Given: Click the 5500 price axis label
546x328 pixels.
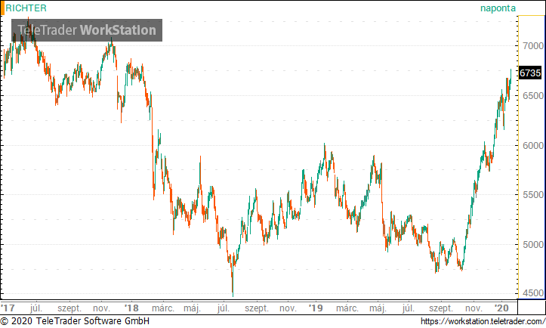Looking at the screenshot, I should (533, 194).
